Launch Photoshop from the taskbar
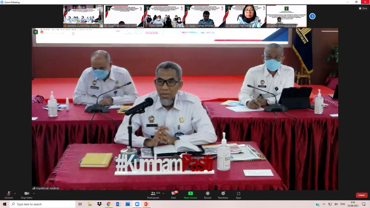The width and height of the screenshot is (370, 208). (x=127, y=204)
